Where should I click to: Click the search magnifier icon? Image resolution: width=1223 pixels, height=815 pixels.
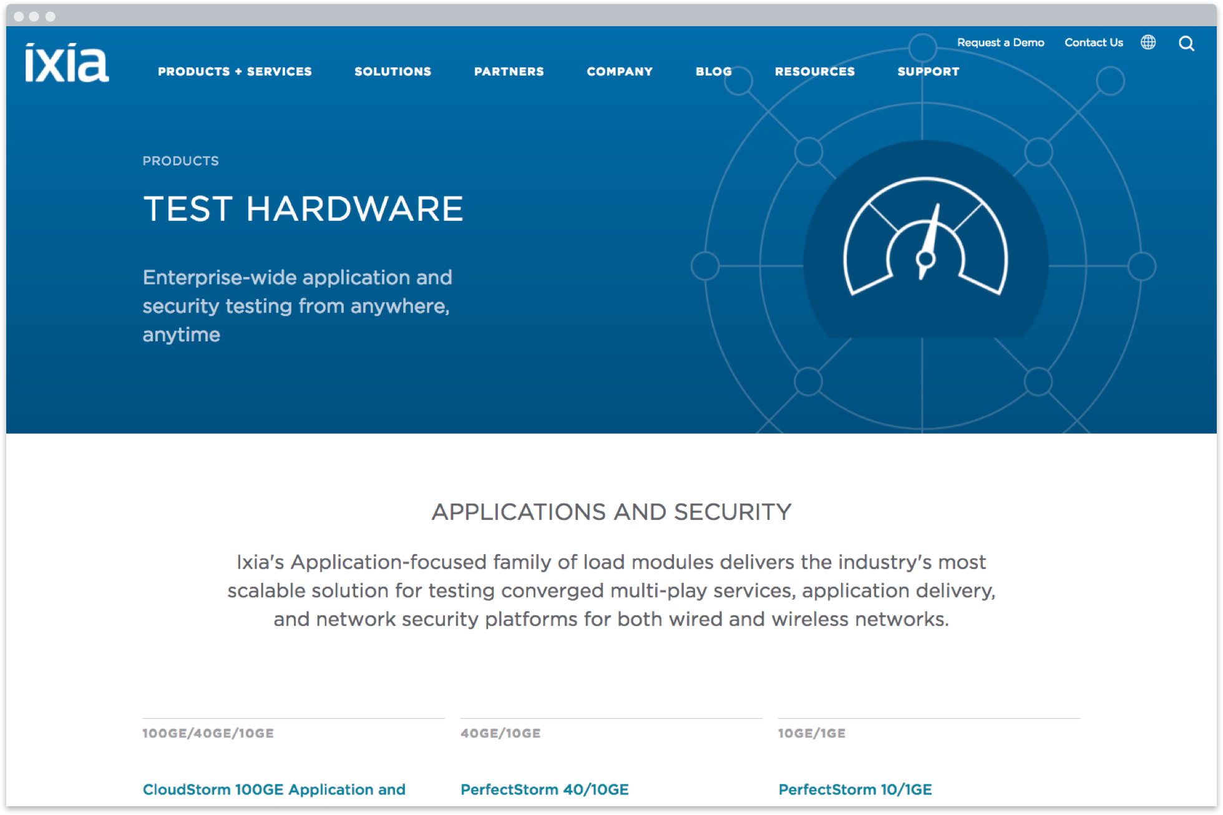click(1186, 43)
